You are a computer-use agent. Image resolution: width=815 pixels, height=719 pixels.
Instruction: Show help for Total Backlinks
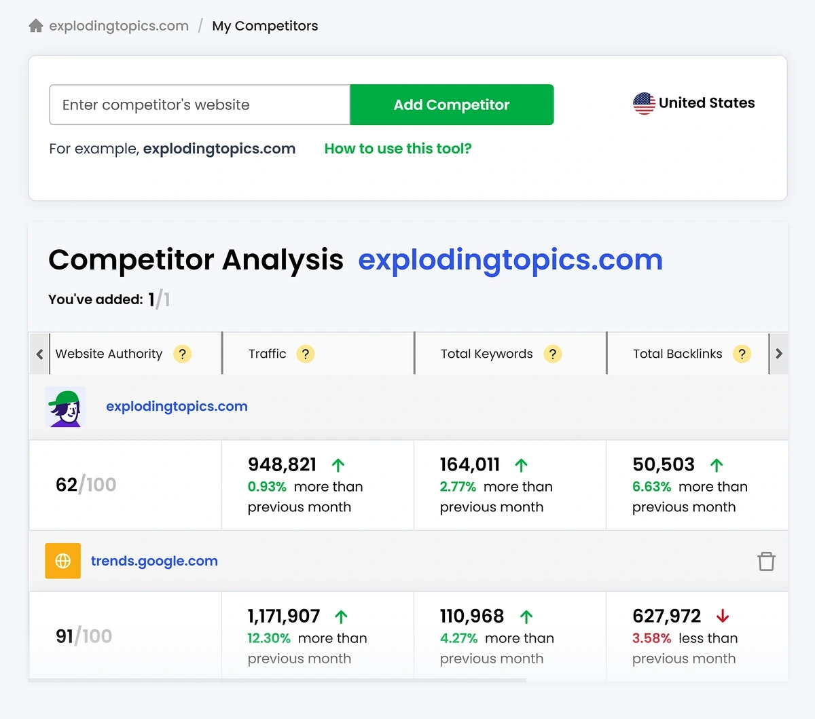pyautogui.click(x=742, y=354)
